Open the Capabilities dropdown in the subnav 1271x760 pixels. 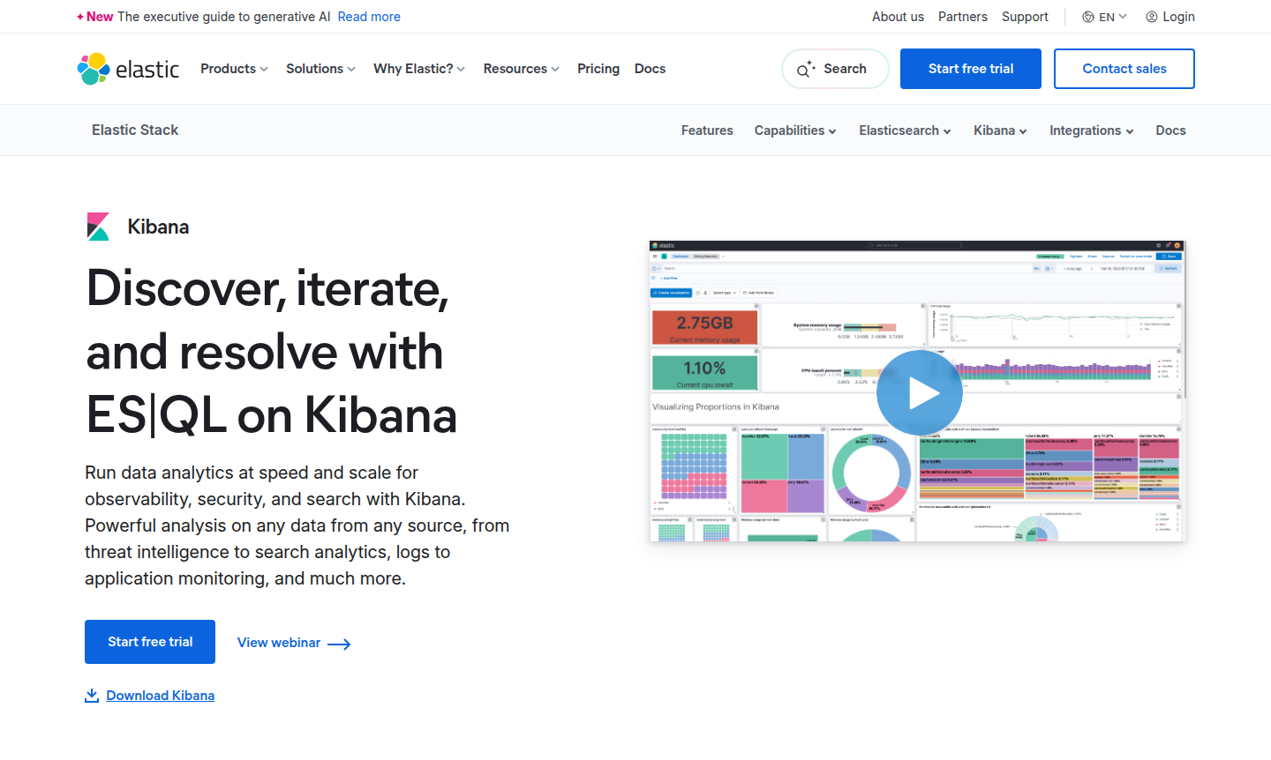(x=793, y=130)
